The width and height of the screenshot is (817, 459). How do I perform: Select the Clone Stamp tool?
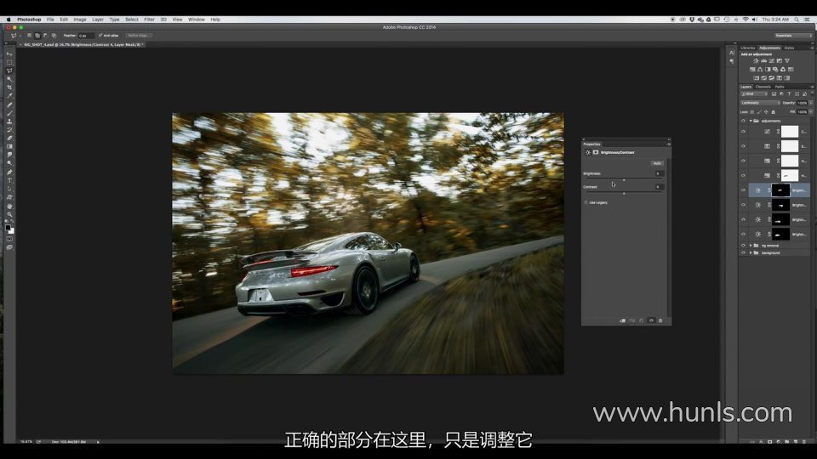point(9,122)
